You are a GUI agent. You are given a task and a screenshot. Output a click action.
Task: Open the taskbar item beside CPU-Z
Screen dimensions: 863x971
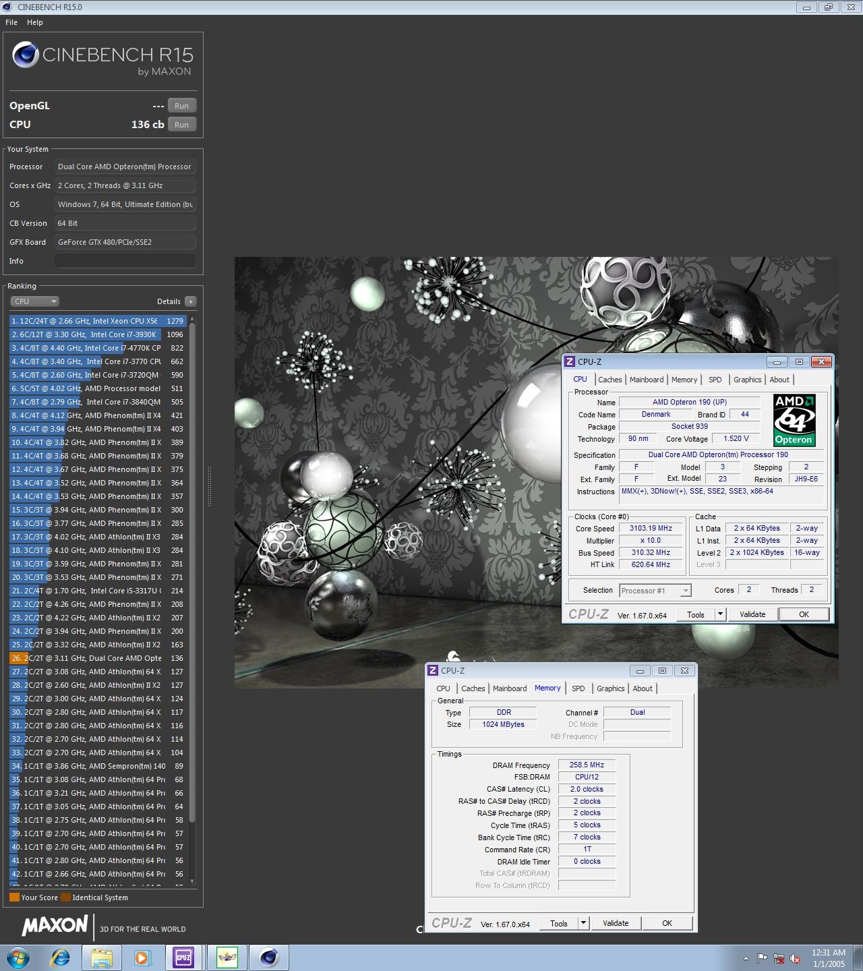[x=227, y=958]
